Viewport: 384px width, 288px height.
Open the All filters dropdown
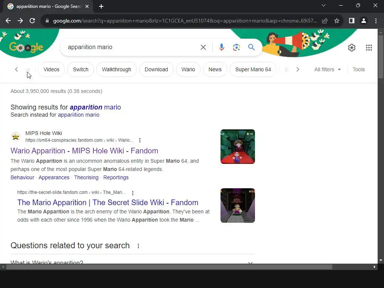tap(327, 69)
